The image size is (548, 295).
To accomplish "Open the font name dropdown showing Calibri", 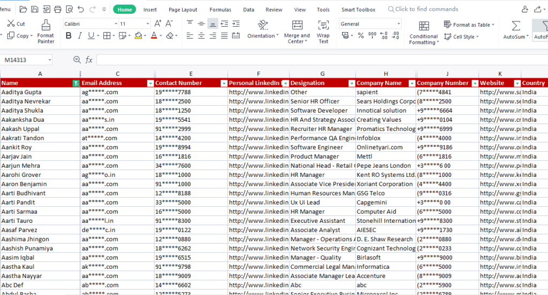I will tap(116, 24).
